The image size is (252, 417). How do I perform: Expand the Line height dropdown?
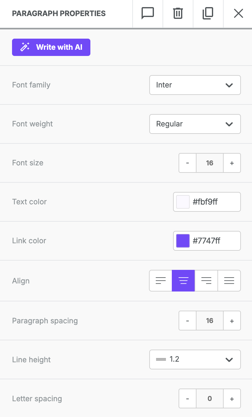tap(195, 360)
